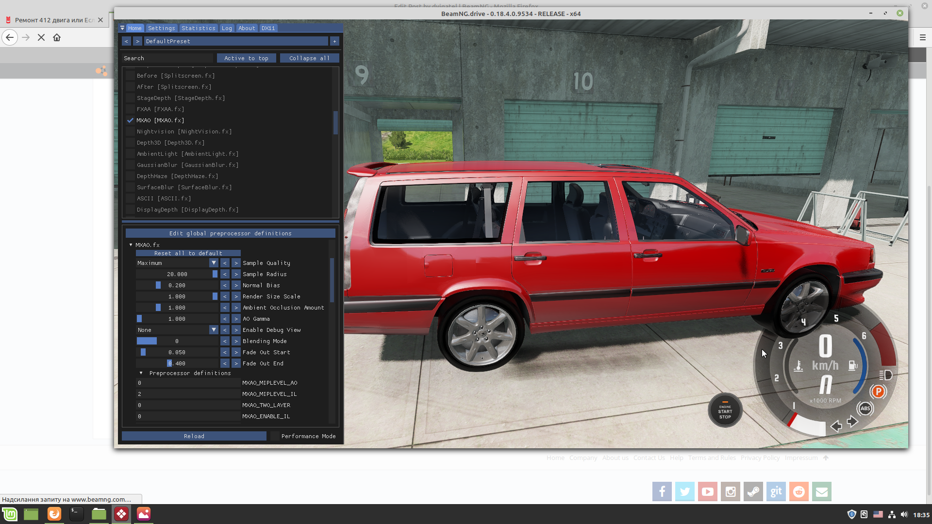Screen dimensions: 932x524
Task: Disable the MXAO effect checkbox
Action: pos(130,120)
